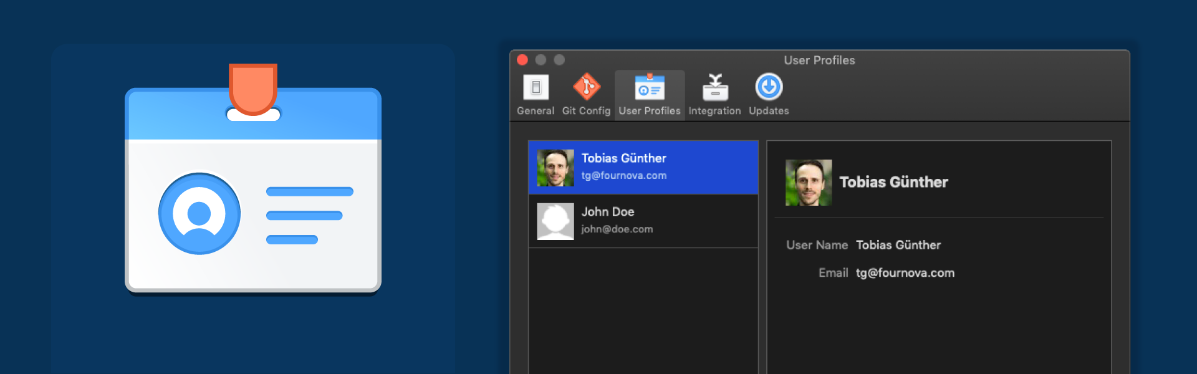Click the User Profiles window title
Screen dimensions: 1197x374
coord(819,60)
